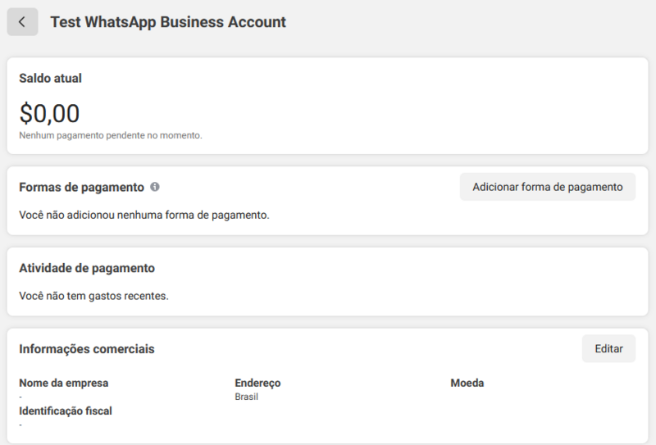Click the Nome da empresa label
Screen dimensions: 656x445
(x=64, y=383)
